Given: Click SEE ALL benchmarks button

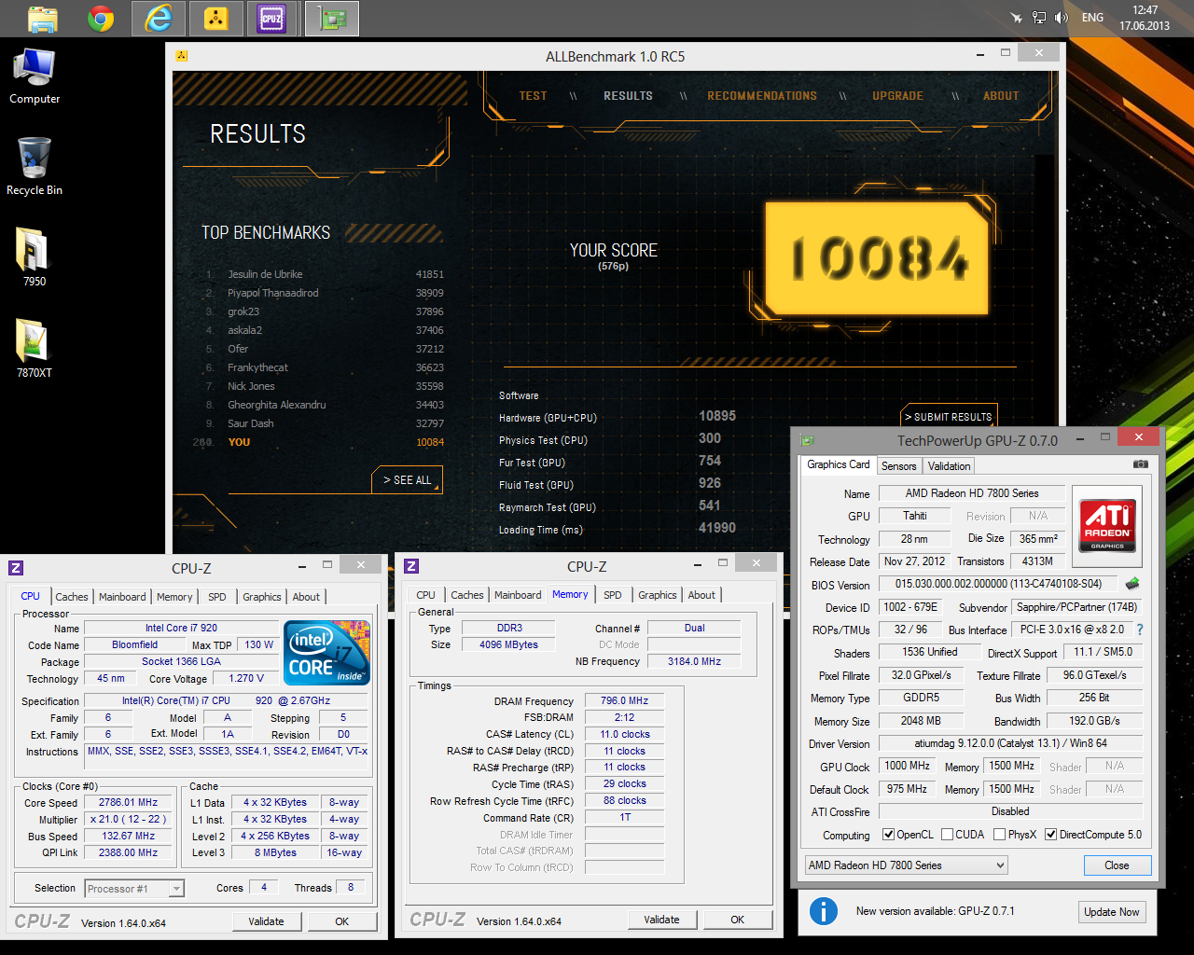Looking at the screenshot, I should [408, 480].
